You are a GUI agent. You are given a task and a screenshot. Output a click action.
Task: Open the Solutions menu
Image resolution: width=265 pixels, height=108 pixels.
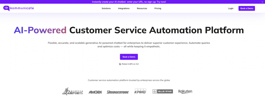(x=106, y=8)
